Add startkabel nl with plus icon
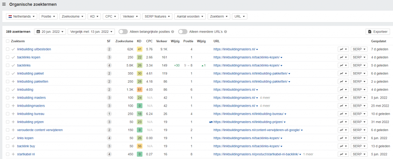The width and height of the screenshot is (393, 159). point(13,154)
